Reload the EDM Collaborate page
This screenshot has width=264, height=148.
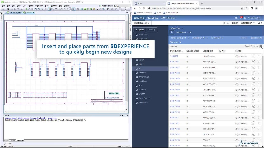(144, 8)
